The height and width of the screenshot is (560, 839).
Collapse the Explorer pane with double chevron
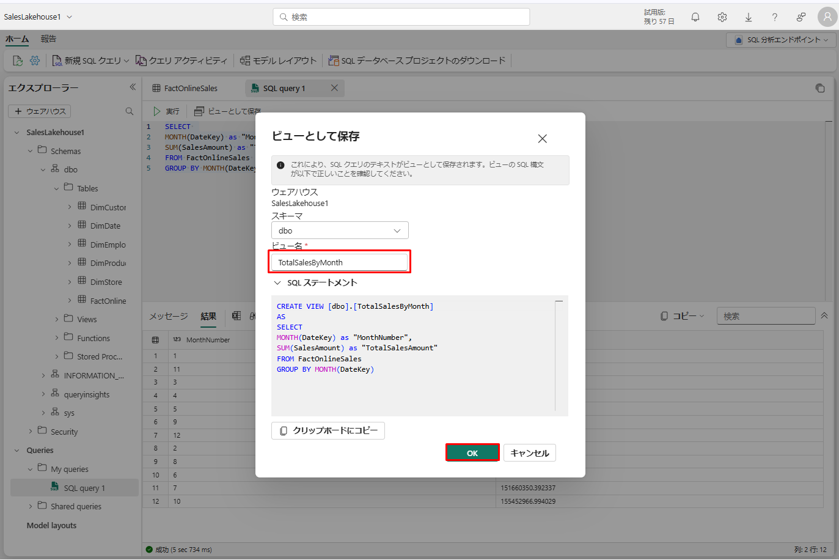tap(133, 87)
